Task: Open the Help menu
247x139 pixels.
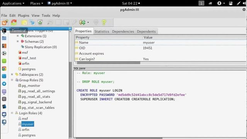Action: (x=56, y=15)
